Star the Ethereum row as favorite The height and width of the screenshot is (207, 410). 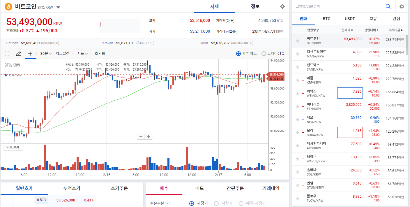pyautogui.click(x=298, y=107)
